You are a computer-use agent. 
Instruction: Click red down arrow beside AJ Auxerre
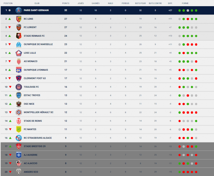[10, 155]
